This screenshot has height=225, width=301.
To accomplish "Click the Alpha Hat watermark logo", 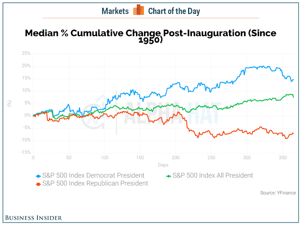I will pos(150,113).
